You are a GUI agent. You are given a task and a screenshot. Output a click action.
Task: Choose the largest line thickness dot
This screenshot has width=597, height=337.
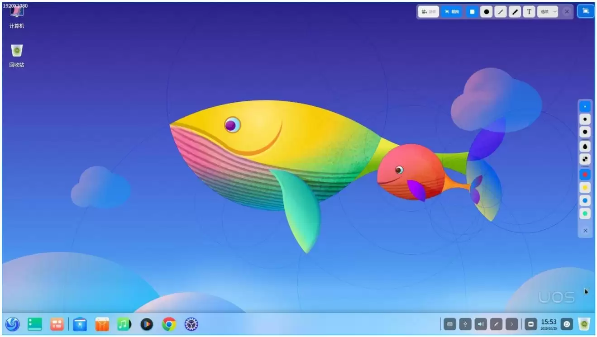585,132
